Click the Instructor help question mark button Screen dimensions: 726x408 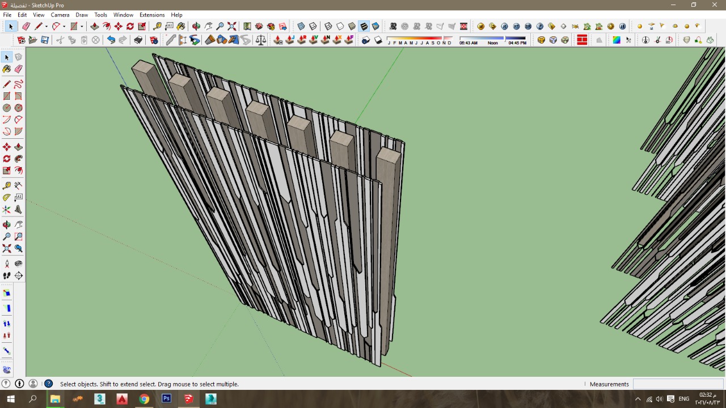(x=49, y=384)
